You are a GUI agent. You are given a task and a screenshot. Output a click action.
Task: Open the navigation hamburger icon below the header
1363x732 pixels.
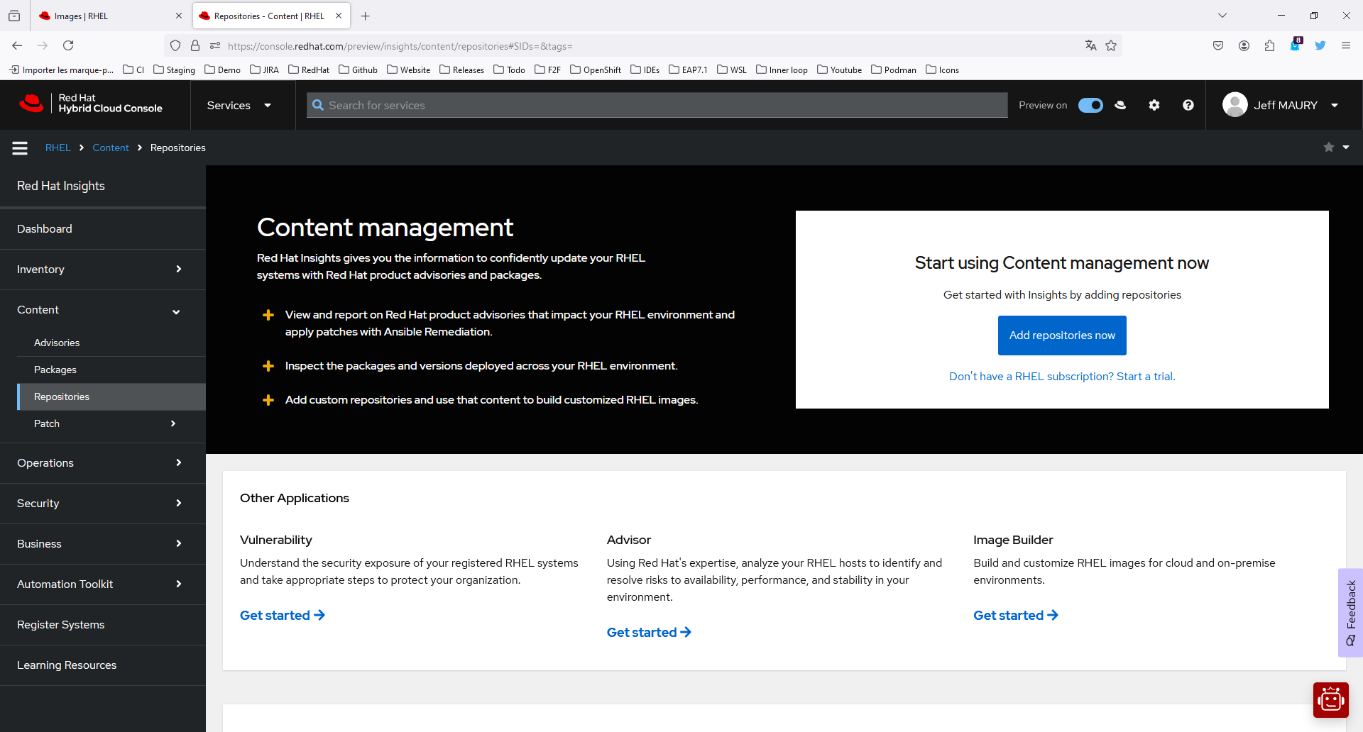[x=19, y=148]
